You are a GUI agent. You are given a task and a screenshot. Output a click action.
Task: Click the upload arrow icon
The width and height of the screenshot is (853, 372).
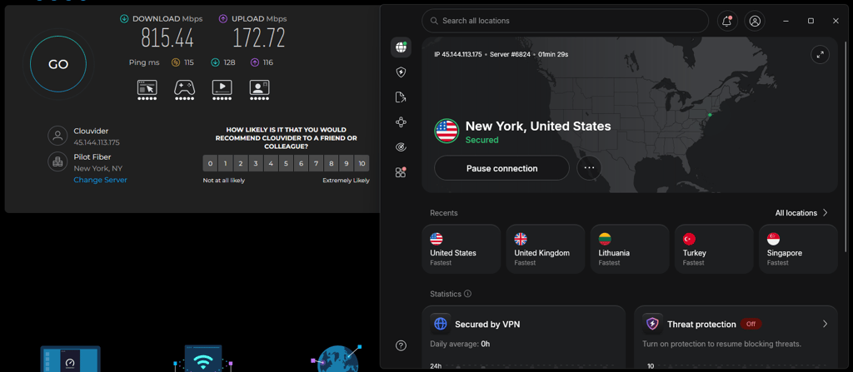223,19
